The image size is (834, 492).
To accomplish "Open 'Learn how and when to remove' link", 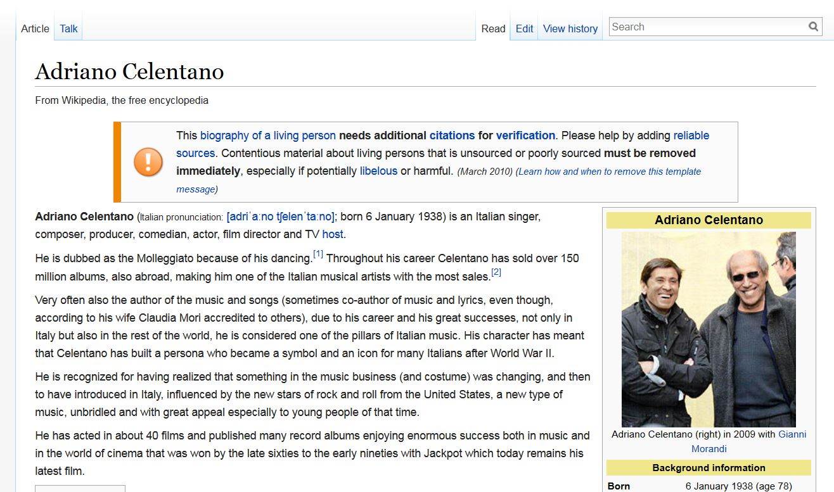I will [x=610, y=172].
